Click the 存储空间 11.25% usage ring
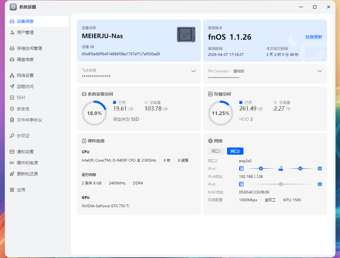The height and width of the screenshot is (258, 340). point(221,113)
